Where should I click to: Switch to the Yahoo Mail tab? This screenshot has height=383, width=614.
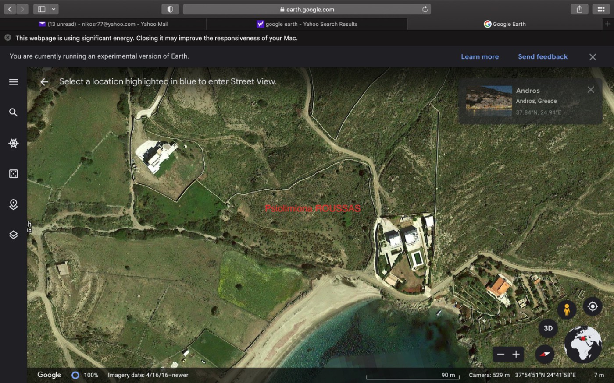point(103,24)
